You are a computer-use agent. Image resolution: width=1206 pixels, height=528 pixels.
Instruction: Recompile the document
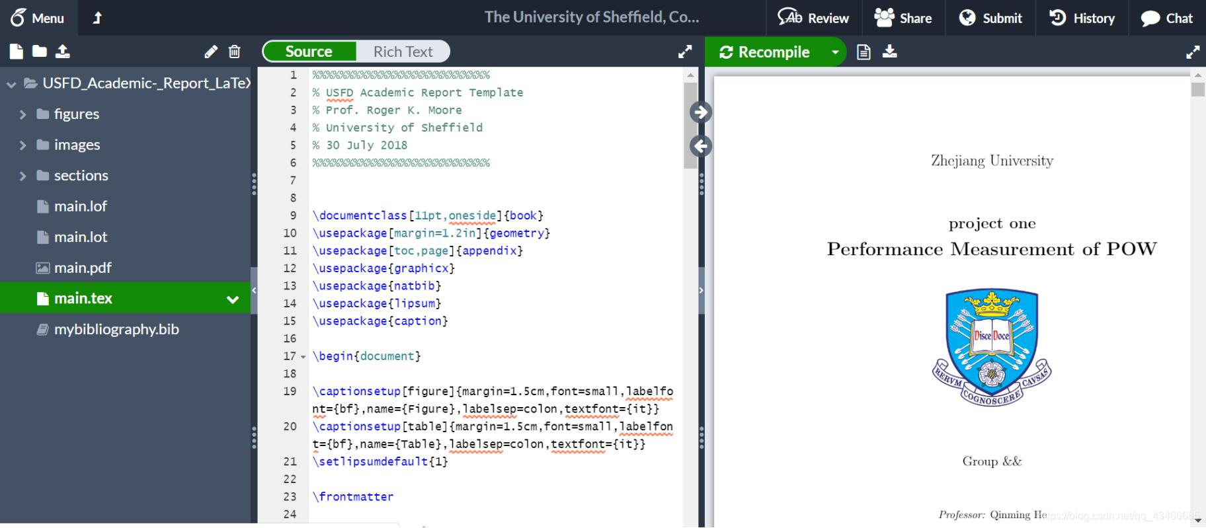click(765, 52)
